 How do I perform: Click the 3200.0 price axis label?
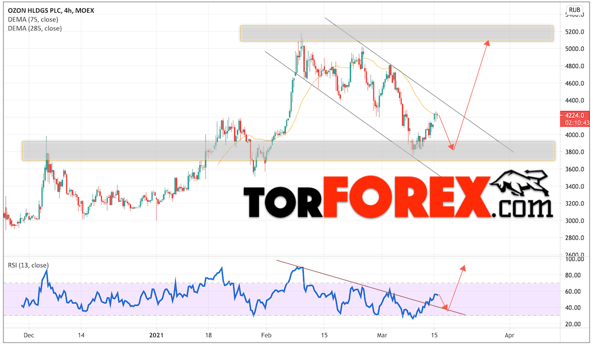574,204
